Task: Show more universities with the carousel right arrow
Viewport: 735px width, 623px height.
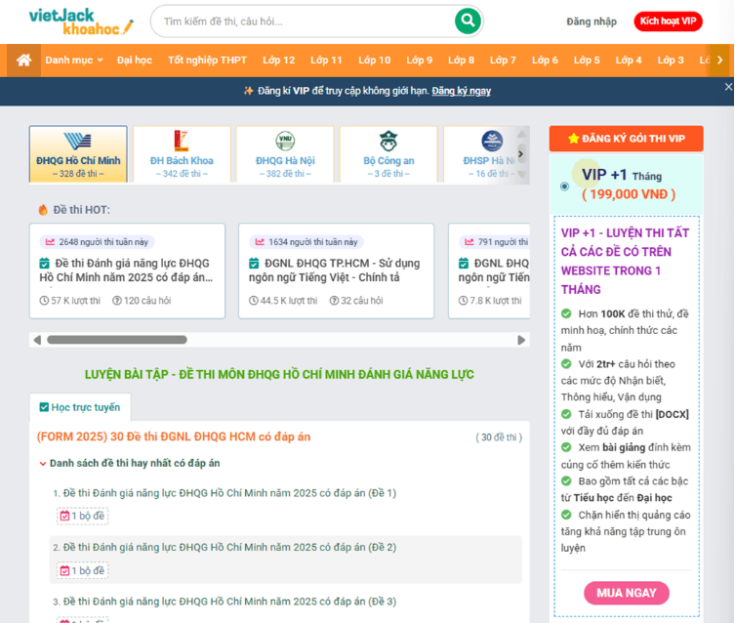Action: [x=520, y=153]
